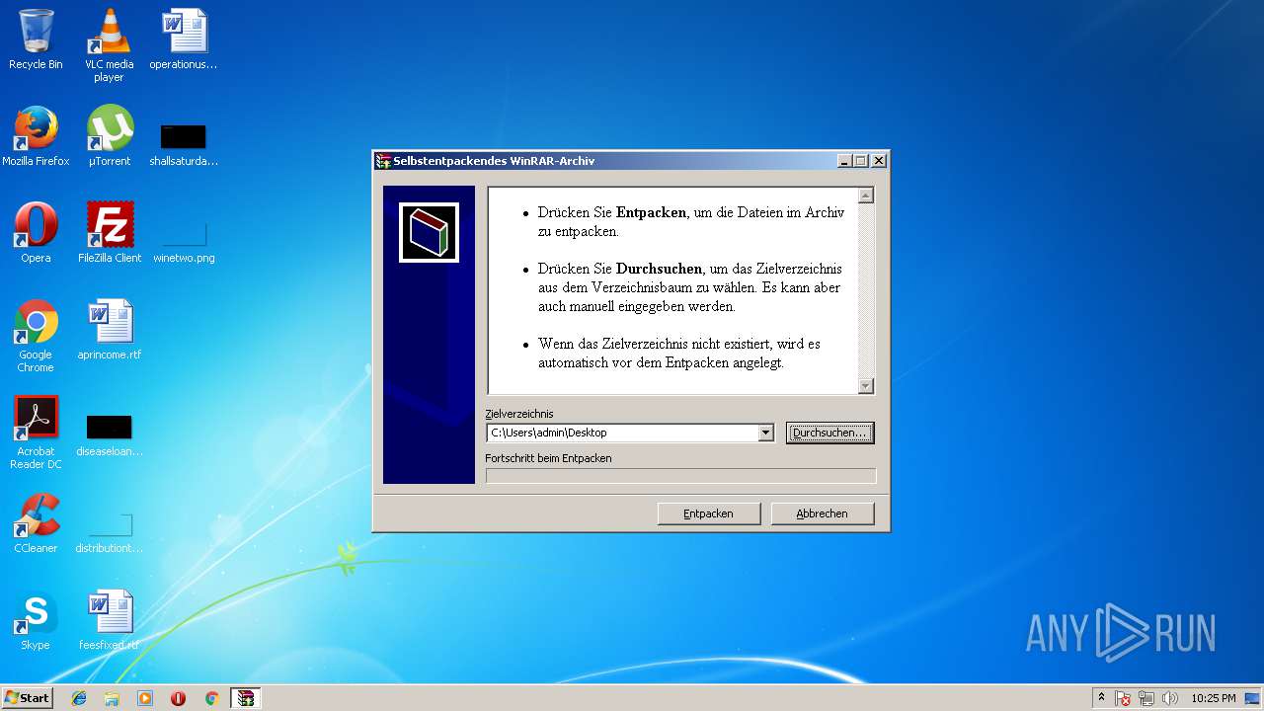Click Action Center flag tray icon
Image resolution: width=1264 pixels, height=711 pixels.
pyautogui.click(x=1124, y=698)
